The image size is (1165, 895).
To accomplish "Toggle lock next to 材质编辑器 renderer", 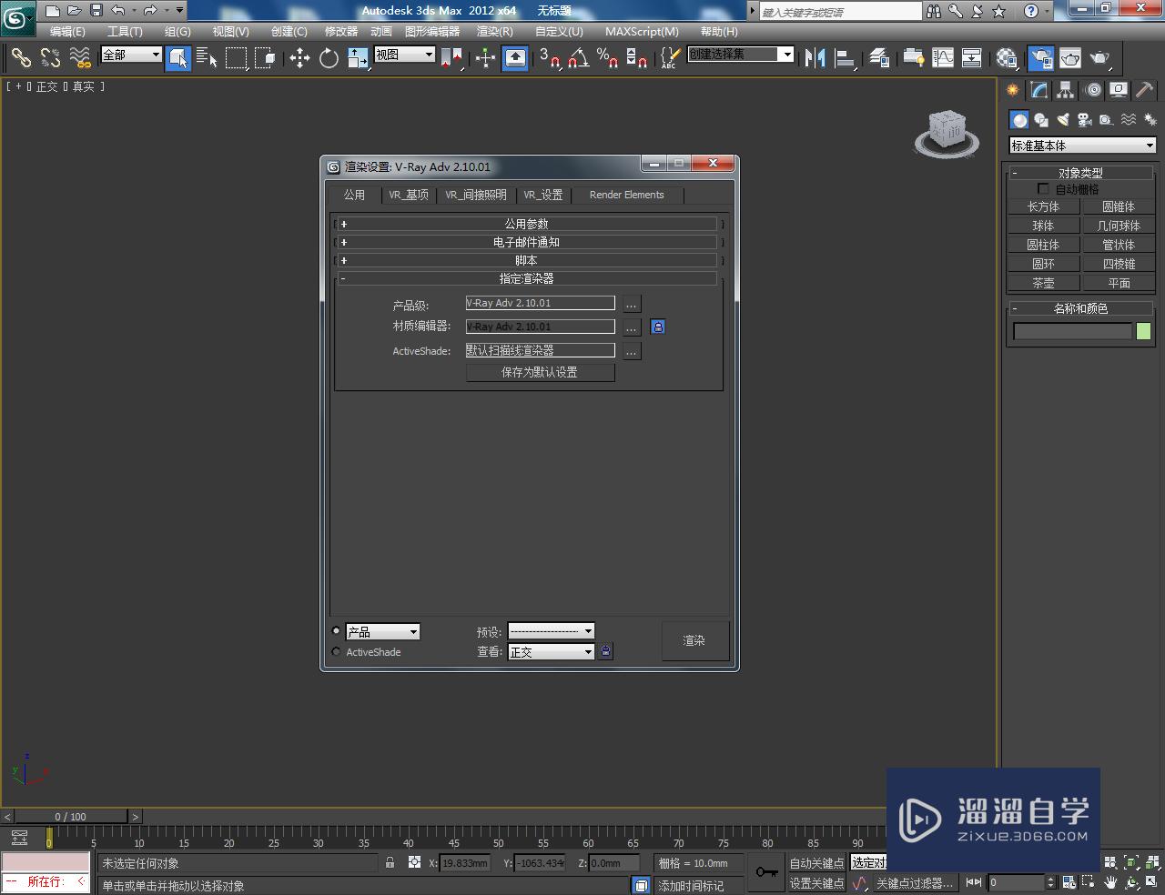I will (x=658, y=327).
